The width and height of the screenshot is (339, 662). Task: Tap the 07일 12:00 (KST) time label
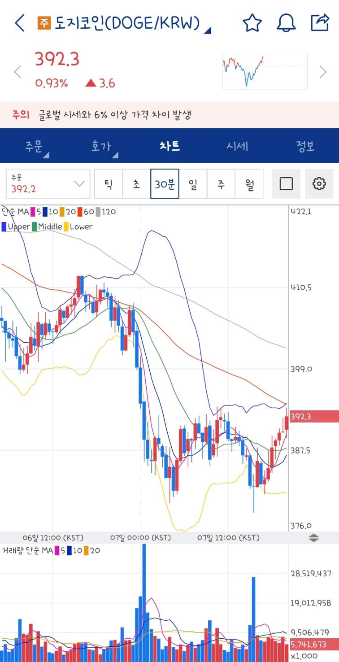coord(229,537)
